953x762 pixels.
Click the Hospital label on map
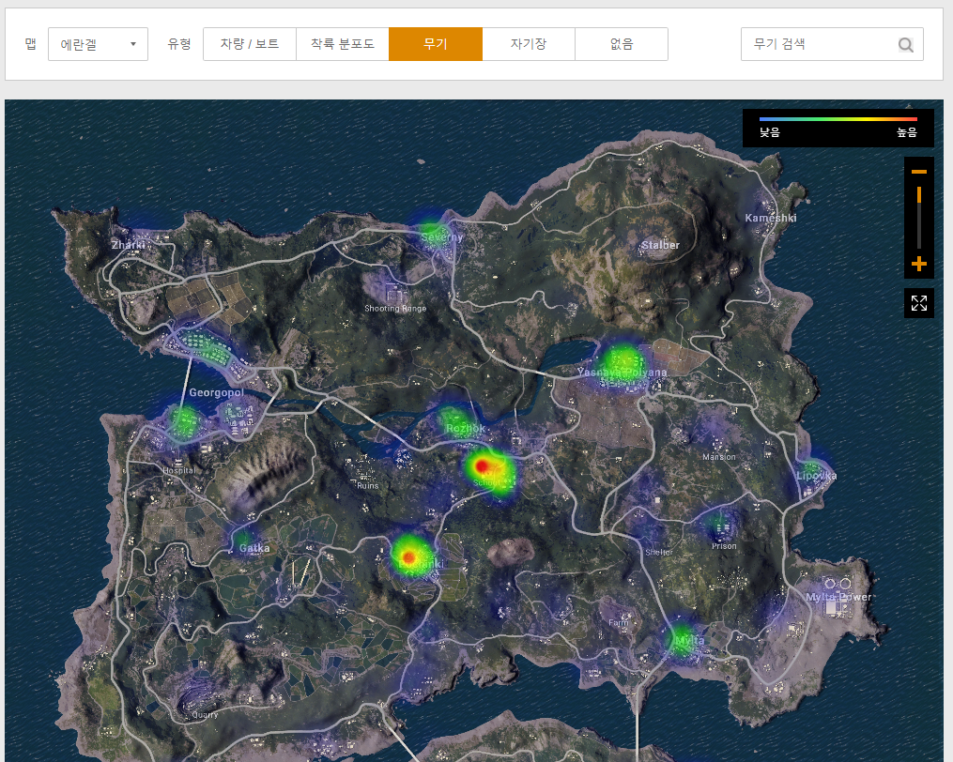(179, 470)
